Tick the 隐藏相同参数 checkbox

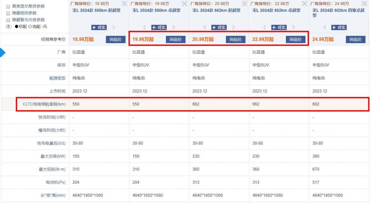click(x=8, y=13)
